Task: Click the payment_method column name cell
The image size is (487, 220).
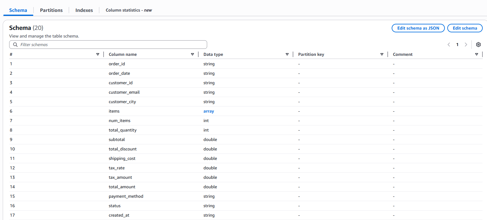Action: [126, 196]
